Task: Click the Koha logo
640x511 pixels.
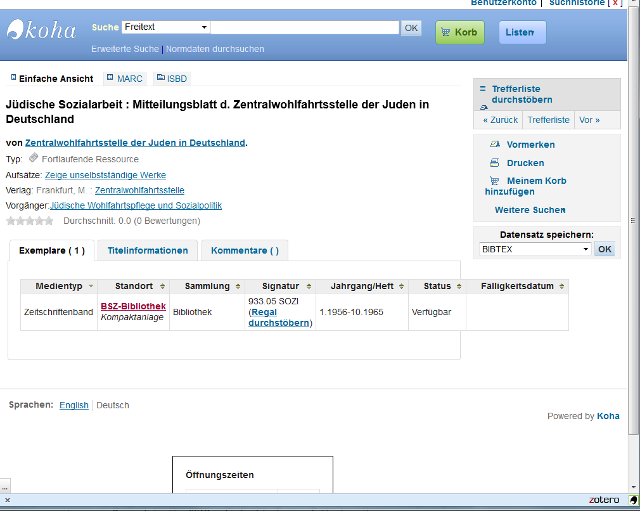Action: point(42,30)
